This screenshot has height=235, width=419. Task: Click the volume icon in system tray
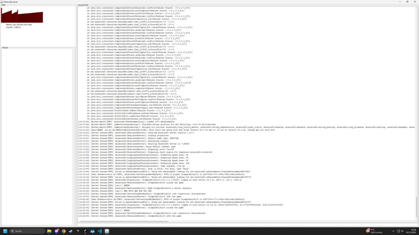click(401, 231)
